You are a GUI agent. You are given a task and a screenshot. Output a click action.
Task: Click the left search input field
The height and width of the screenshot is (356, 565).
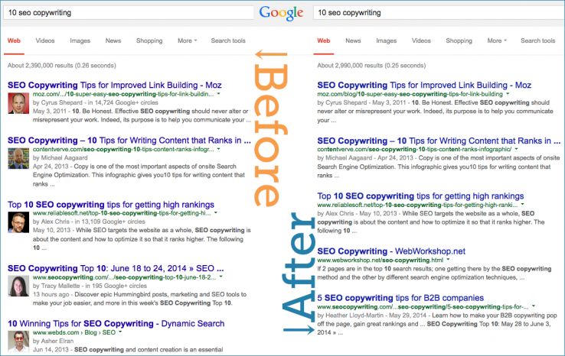pyautogui.click(x=128, y=13)
